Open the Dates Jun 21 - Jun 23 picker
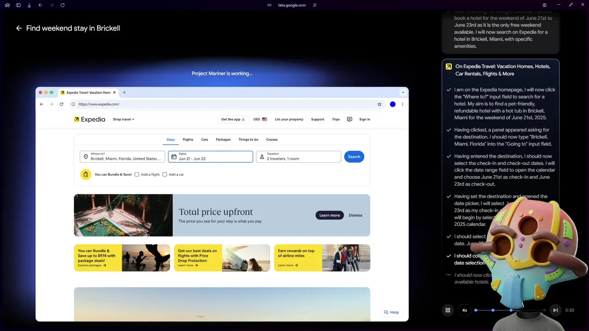This screenshot has width=589, height=331. (x=210, y=157)
